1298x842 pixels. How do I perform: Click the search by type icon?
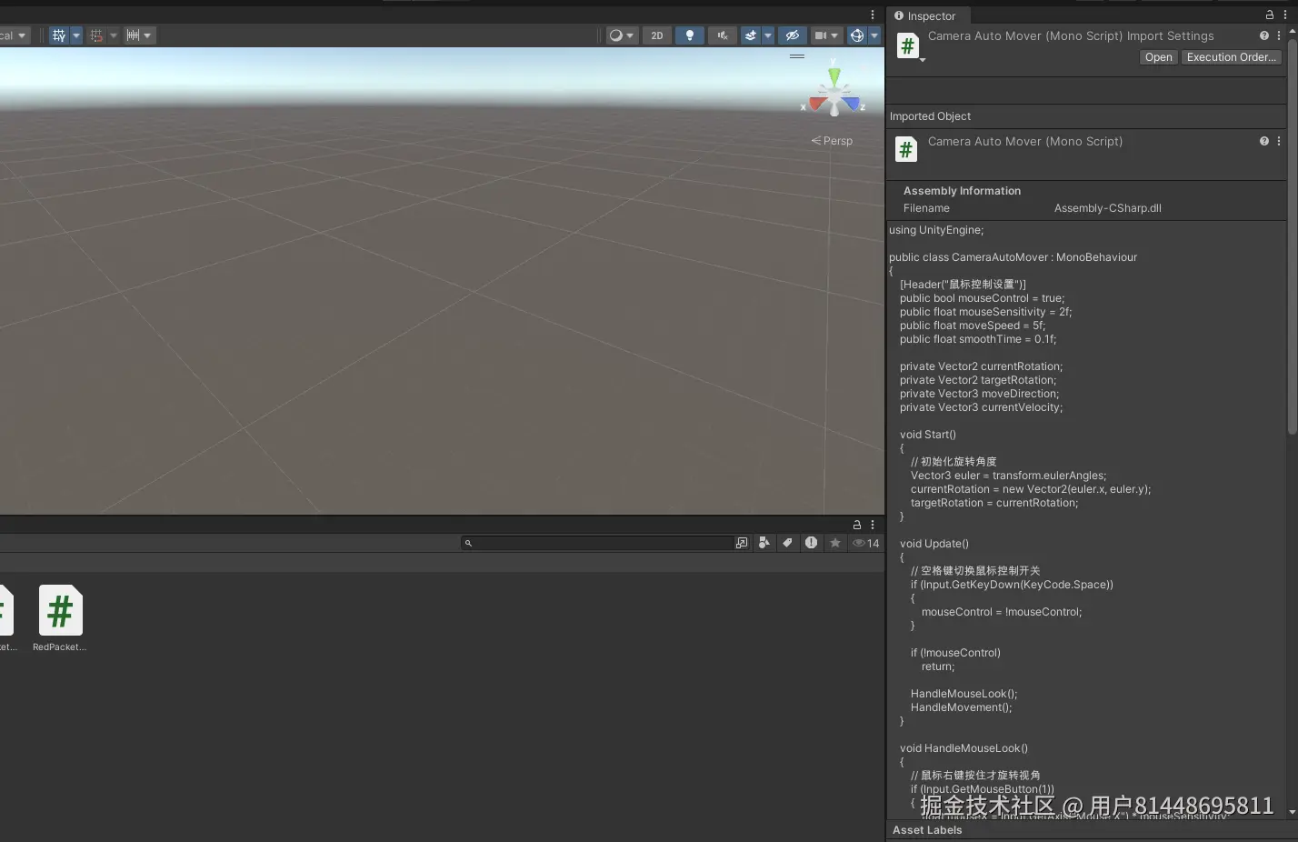tap(764, 543)
